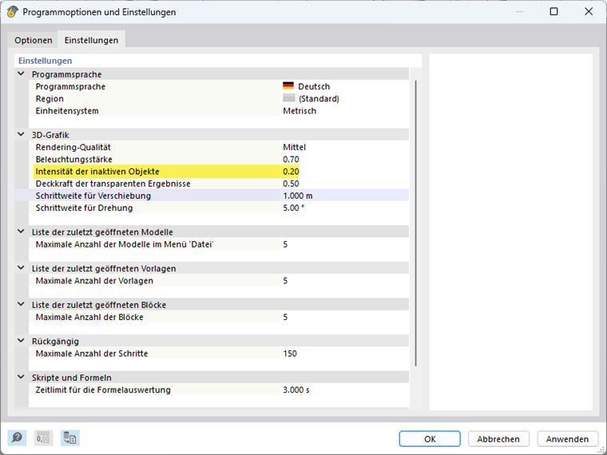Open the units and decimal places icon
Screen dimensions: 607x455
(43, 438)
